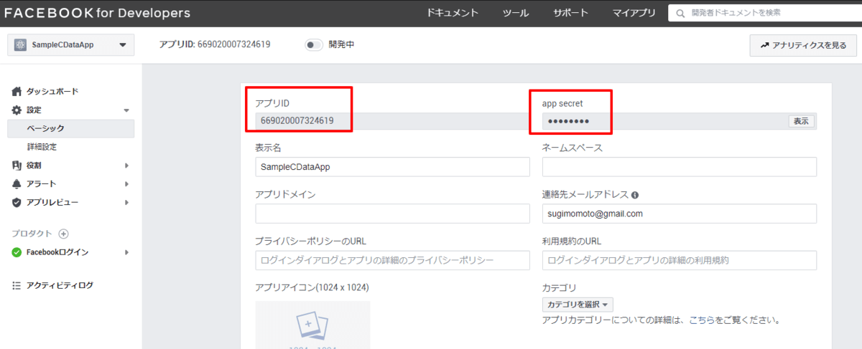Click the 表示名 field containing SampleCDataApp
This screenshot has width=862, height=349.
392,167
